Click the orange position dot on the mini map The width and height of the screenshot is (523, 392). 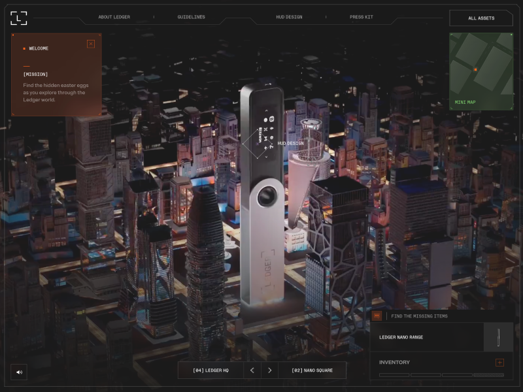pos(476,69)
